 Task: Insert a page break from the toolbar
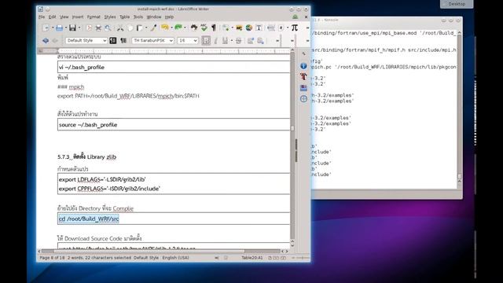pos(270,28)
